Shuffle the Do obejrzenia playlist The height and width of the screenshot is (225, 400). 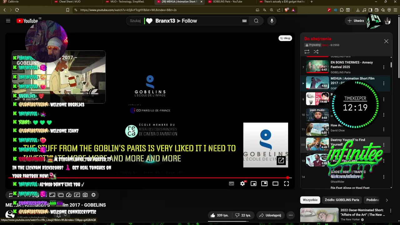point(316,52)
